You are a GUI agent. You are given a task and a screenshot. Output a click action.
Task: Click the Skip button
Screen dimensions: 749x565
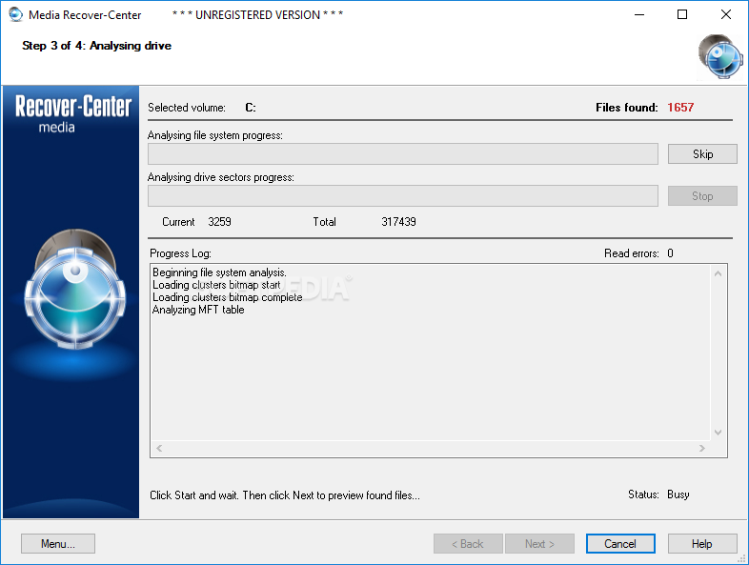pos(702,153)
